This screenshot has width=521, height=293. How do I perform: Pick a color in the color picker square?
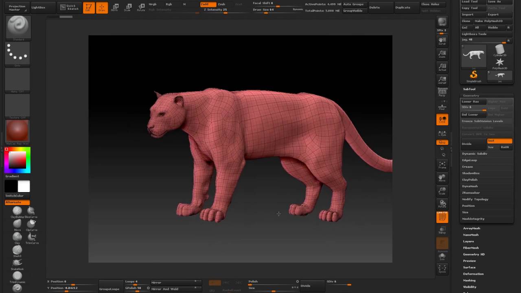[18, 160]
